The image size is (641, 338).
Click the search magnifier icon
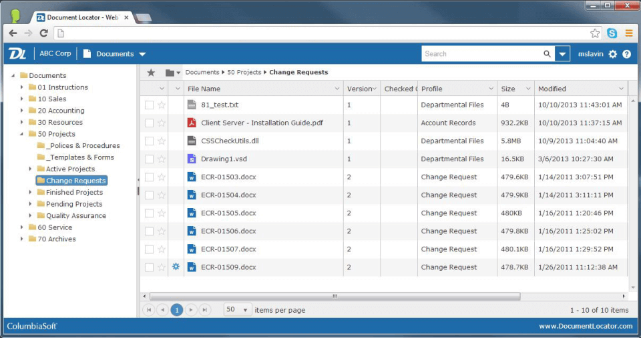click(547, 54)
